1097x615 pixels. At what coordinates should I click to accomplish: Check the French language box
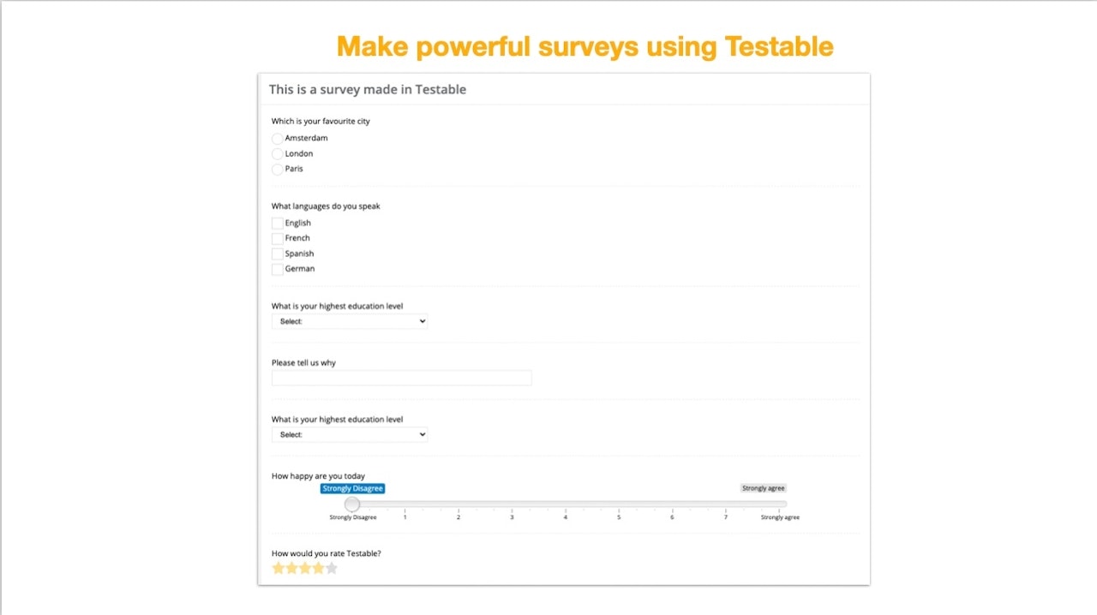click(278, 239)
